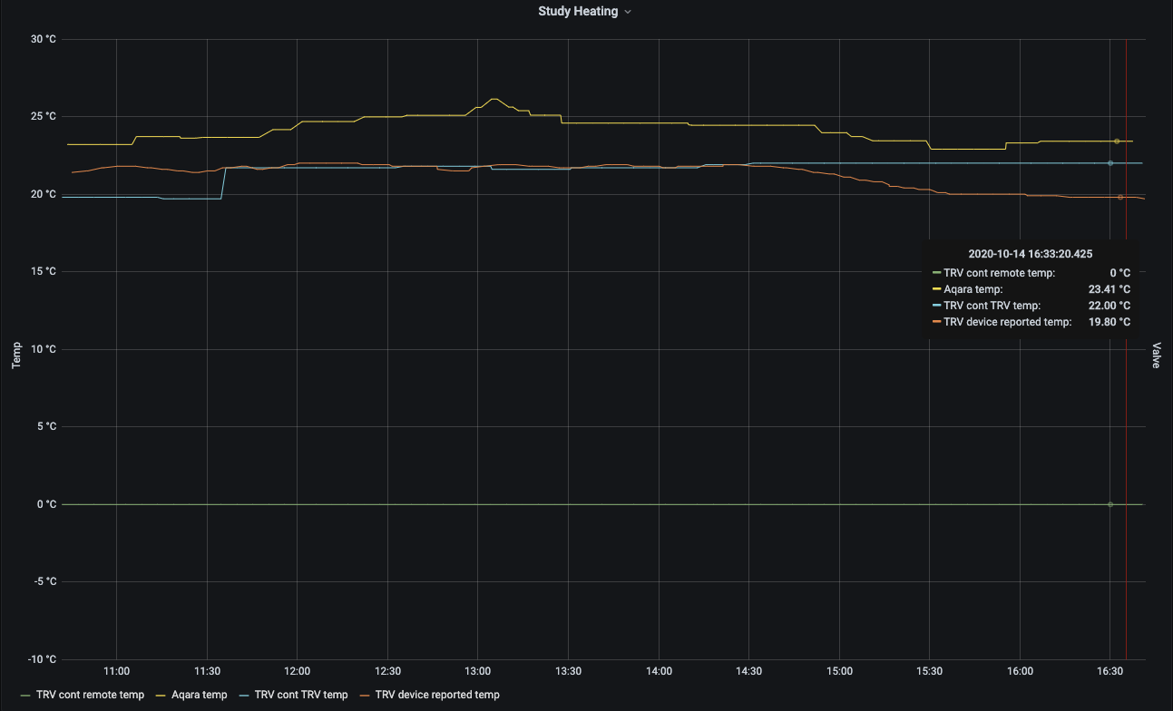Click the 5 °C y-axis label

45,427
